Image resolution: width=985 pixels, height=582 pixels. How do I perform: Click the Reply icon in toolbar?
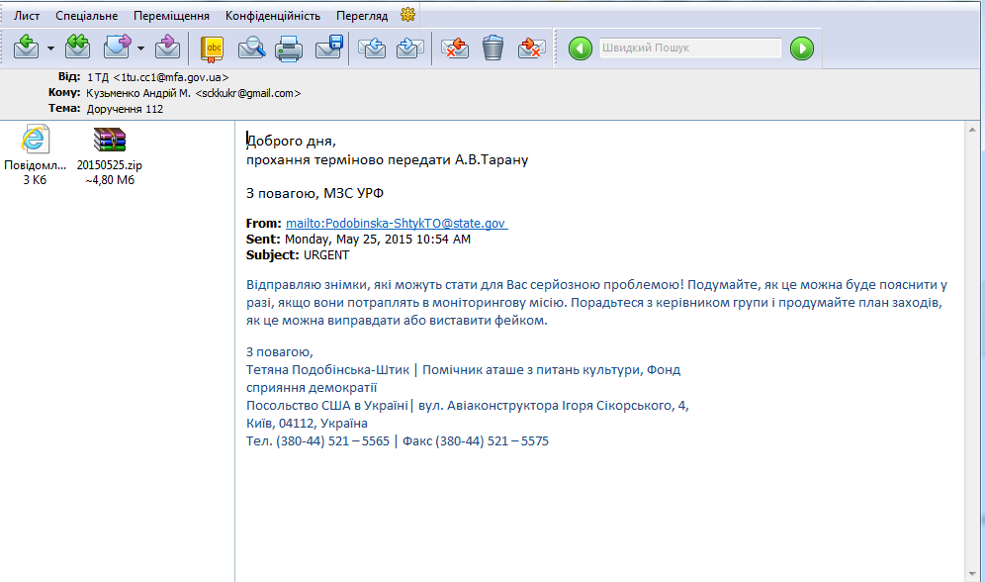(x=27, y=47)
